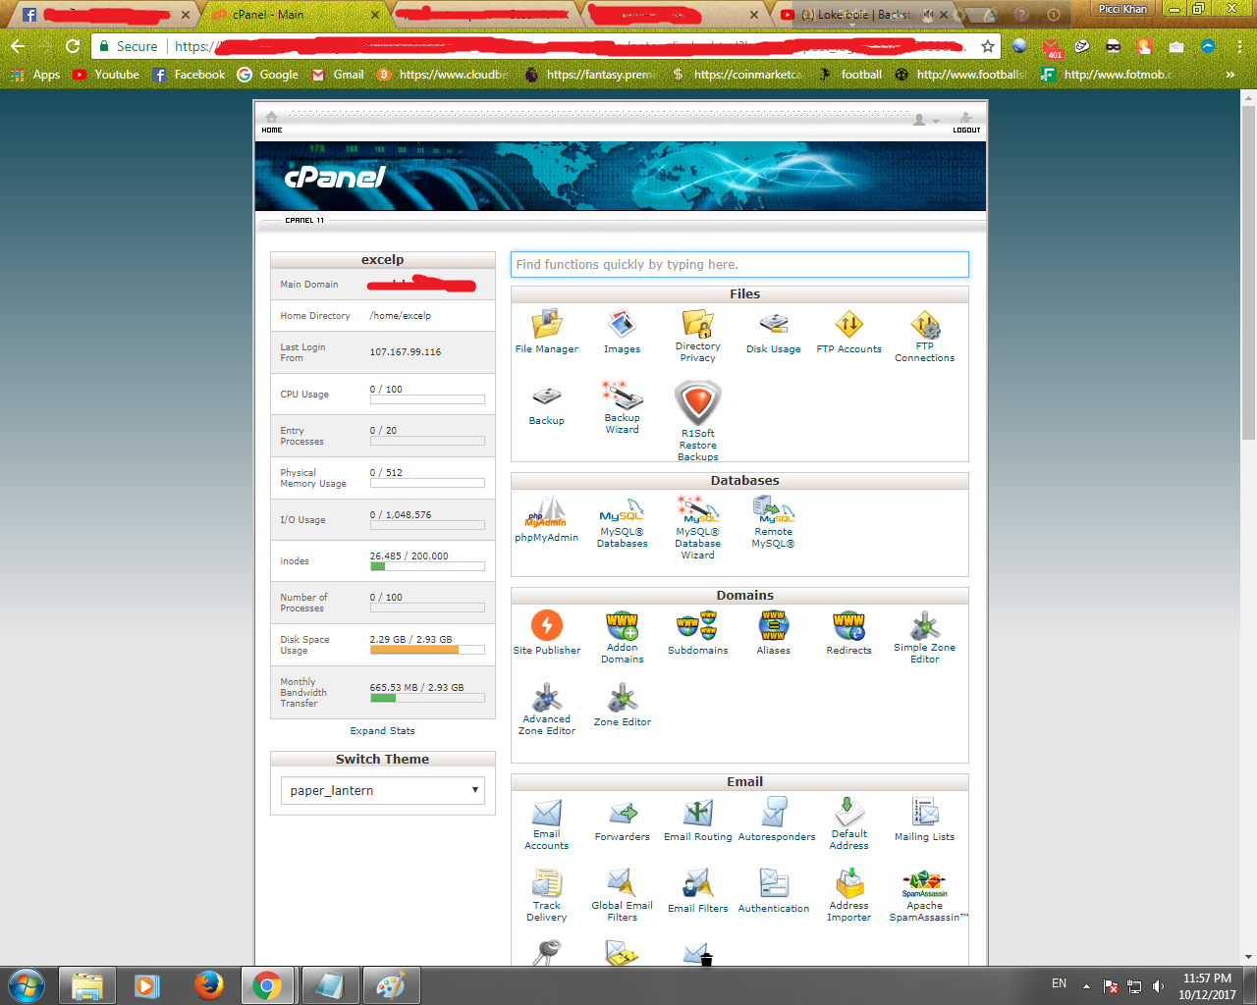Open R1Soft Restore Backups

[697, 420]
